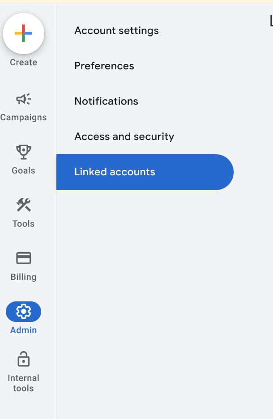Navigate to Campaigns via its sidebar label
The width and height of the screenshot is (273, 419).
(23, 117)
